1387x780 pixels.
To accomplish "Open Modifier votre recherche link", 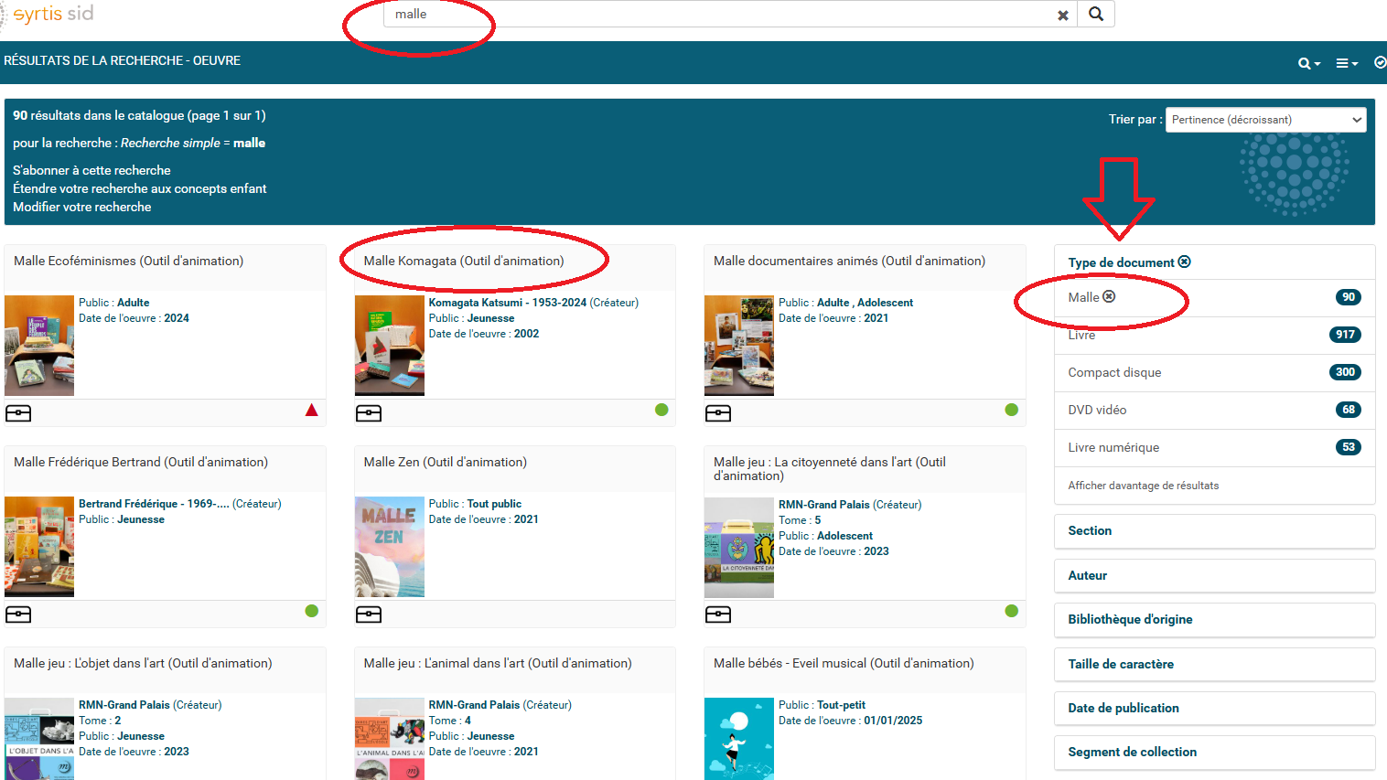I will point(82,207).
